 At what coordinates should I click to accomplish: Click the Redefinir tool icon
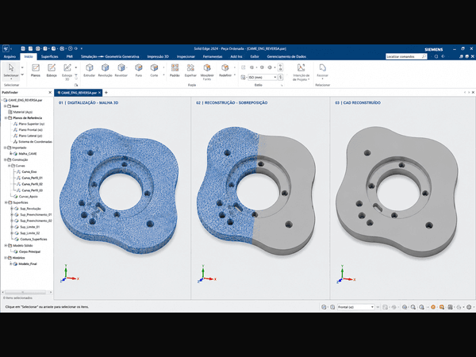(x=225, y=67)
